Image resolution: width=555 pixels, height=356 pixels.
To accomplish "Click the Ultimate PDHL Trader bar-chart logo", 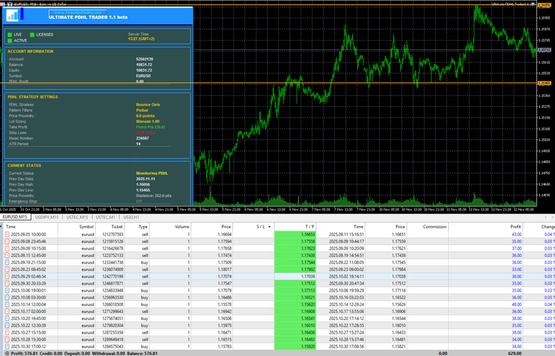I will click(12, 15).
